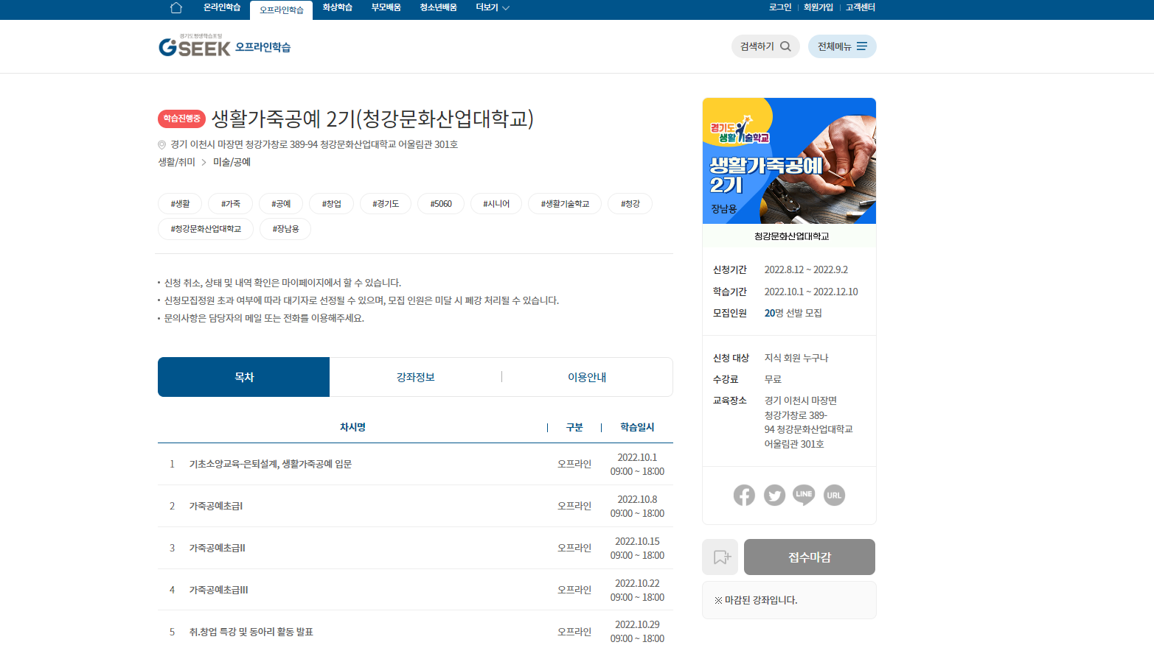Open the 고객센터 link
The height and width of the screenshot is (645, 1154).
click(861, 7)
